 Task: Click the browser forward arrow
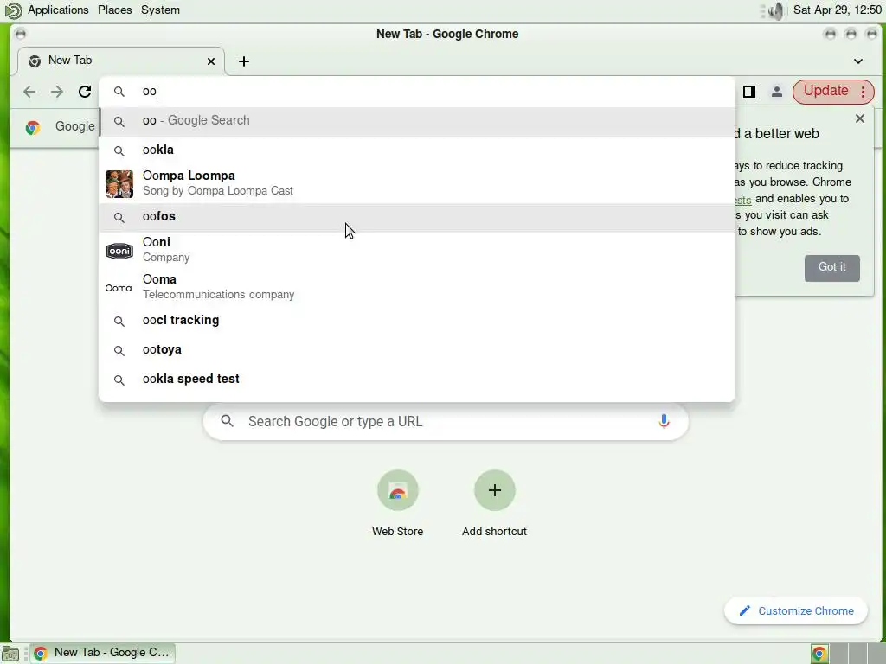tap(57, 92)
